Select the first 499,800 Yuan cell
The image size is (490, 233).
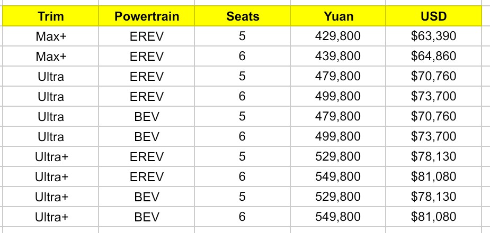pos(338,96)
